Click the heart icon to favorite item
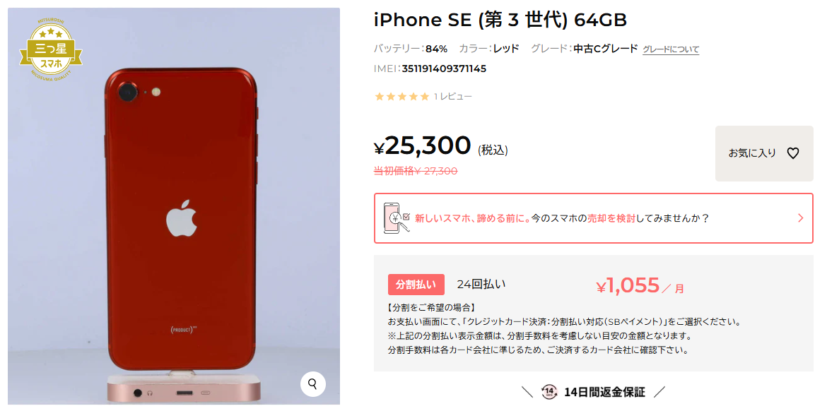This screenshot has width=827, height=411. click(792, 153)
